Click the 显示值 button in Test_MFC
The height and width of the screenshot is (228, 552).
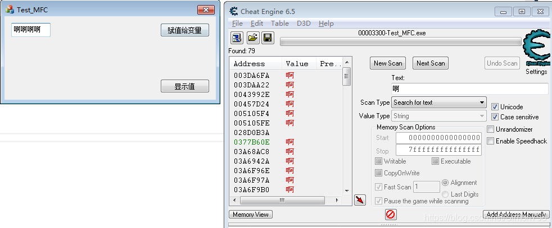(185, 86)
